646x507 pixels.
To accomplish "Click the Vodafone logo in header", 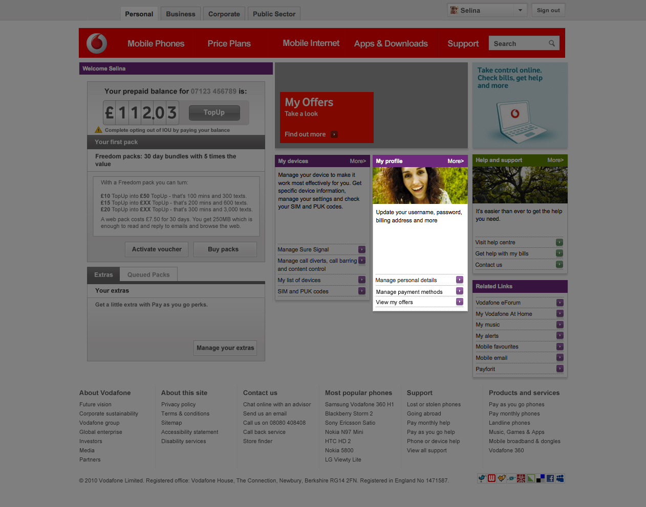I will coord(97,43).
